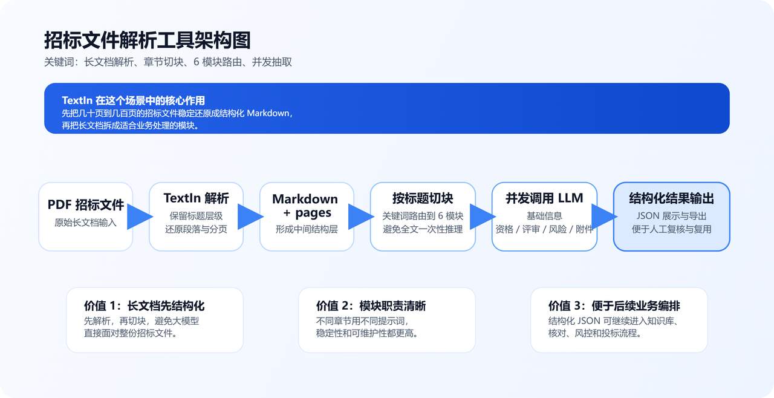774x398 pixels.
Task: Click the 保留标题层级 text under TextIn 解析
Action: click(x=196, y=216)
